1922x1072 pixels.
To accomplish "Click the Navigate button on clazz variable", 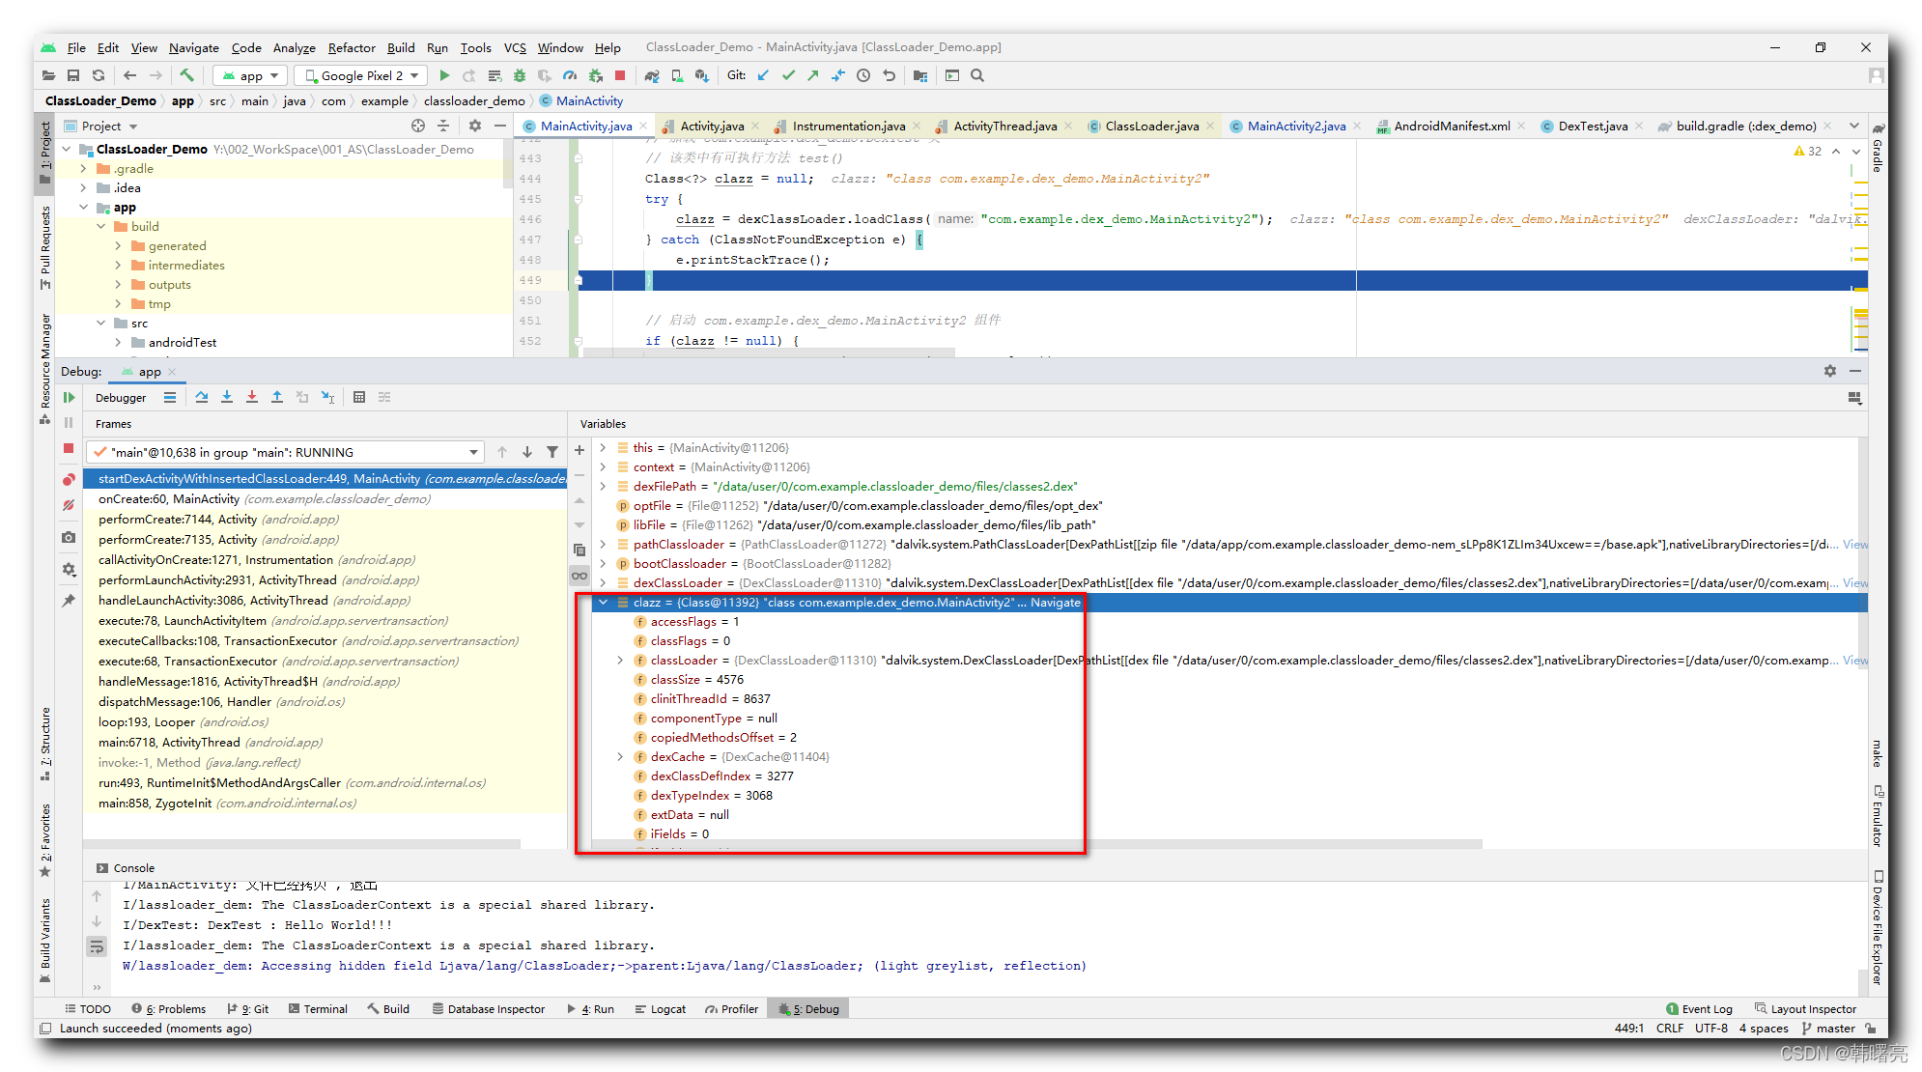I will pos(1056,602).
